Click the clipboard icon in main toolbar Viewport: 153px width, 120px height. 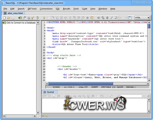pyautogui.click(x=61, y=18)
